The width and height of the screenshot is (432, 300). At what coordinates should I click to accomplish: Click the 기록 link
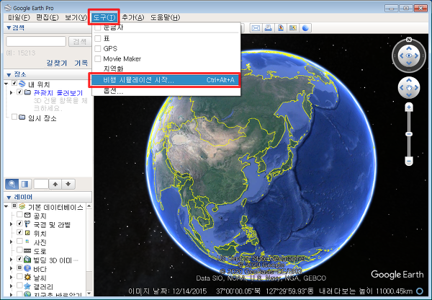(x=81, y=63)
